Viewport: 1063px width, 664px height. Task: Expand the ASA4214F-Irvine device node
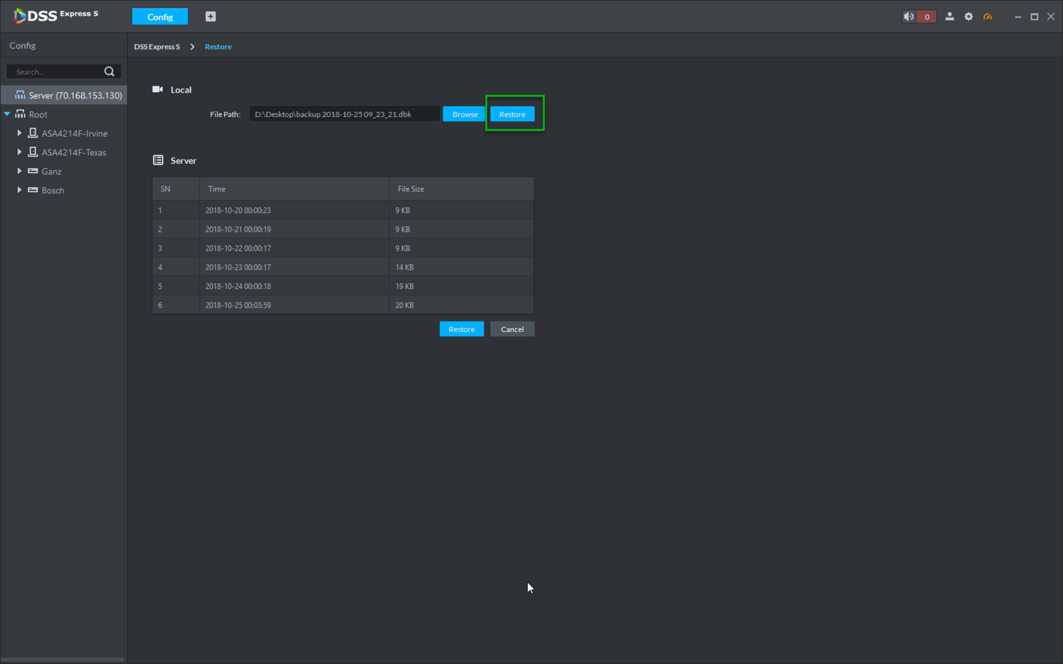coord(19,133)
